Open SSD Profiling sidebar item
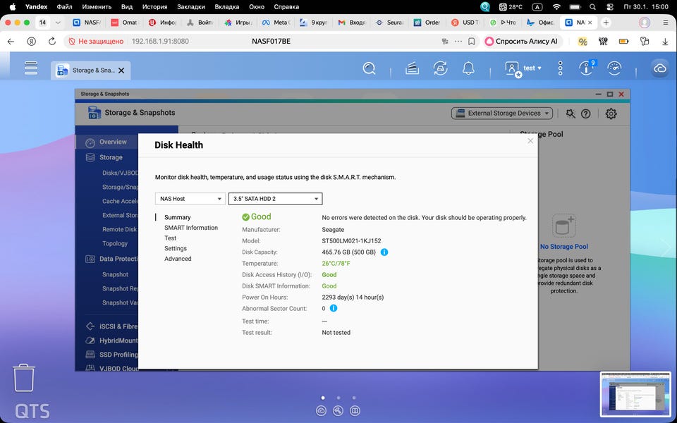This screenshot has width=677, height=423. [x=111, y=355]
